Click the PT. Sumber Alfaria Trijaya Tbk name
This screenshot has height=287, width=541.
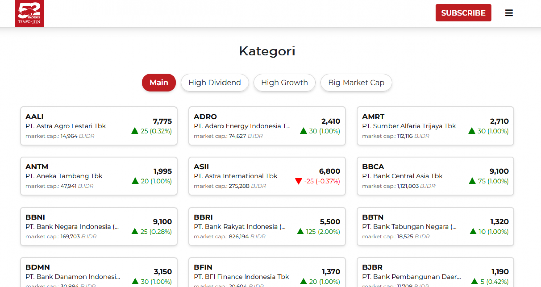coord(409,126)
